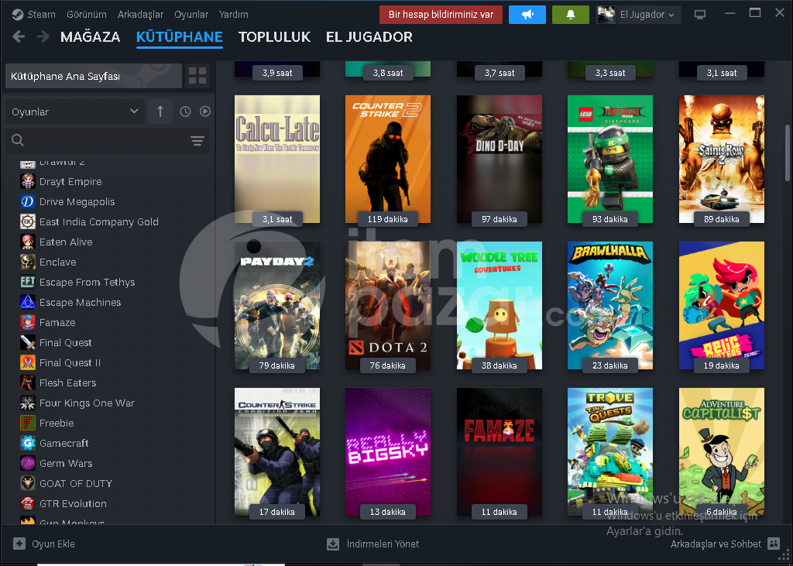Viewport: 793px width, 566px height.
Task: Click the library vertical scrollbar
Action: pyautogui.click(x=788, y=153)
